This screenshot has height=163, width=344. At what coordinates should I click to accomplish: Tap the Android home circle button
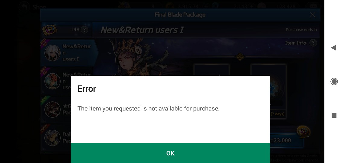tap(334, 81)
